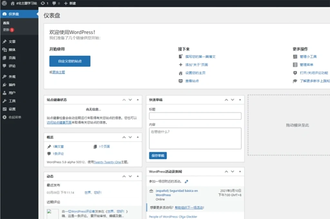
Task: Collapse the 动态 panel
Action: point(138,176)
